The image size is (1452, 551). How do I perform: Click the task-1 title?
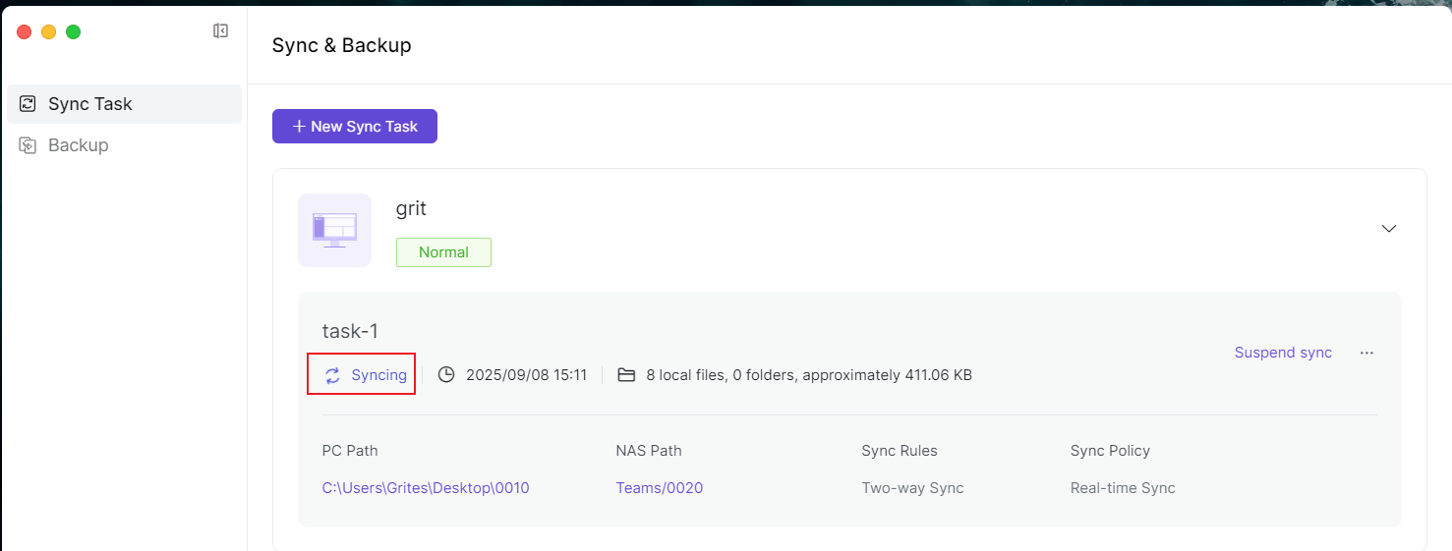click(x=350, y=332)
